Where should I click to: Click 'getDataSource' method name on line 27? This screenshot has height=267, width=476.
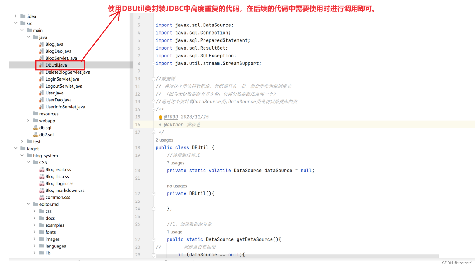[x=255, y=240]
